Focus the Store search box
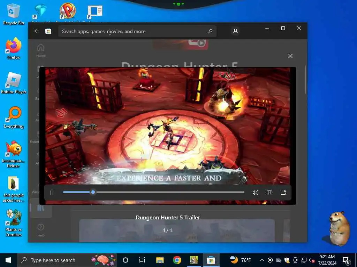The width and height of the screenshot is (357, 267). click(137, 31)
